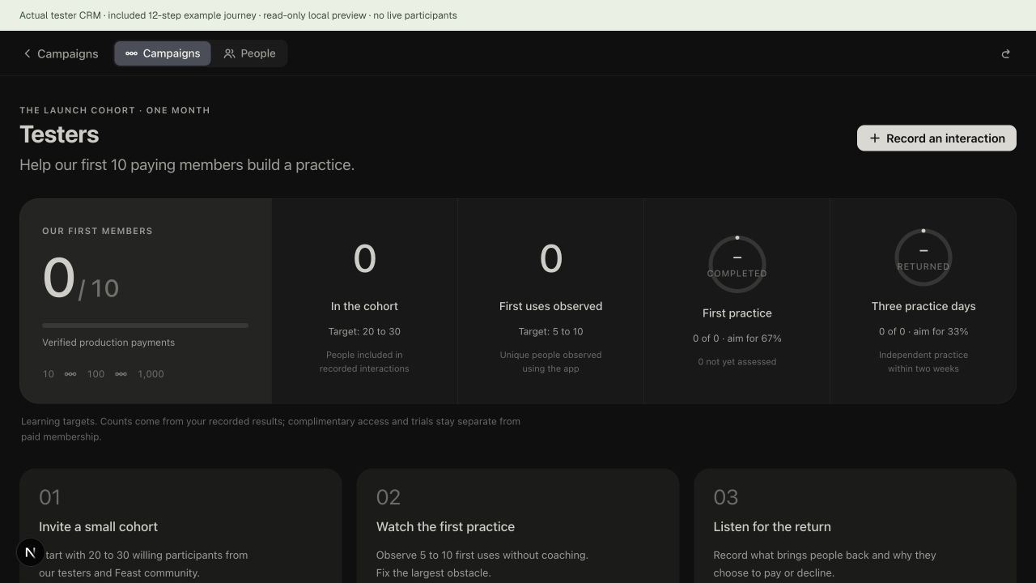This screenshot has height=583, width=1036.
Task: Click the verified production payments progress bar
Action: [x=145, y=326]
